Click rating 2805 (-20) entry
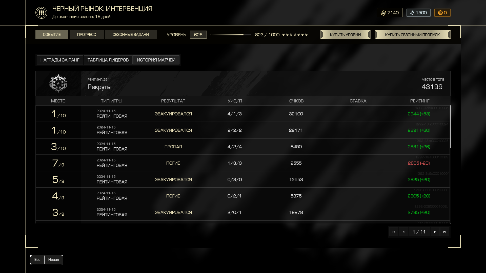 click(x=419, y=163)
